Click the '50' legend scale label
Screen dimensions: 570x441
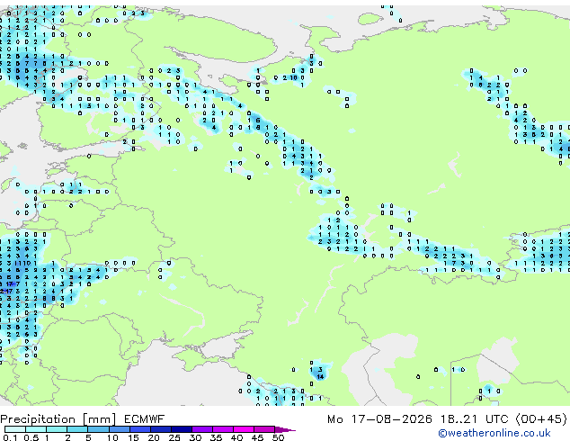(x=279, y=437)
